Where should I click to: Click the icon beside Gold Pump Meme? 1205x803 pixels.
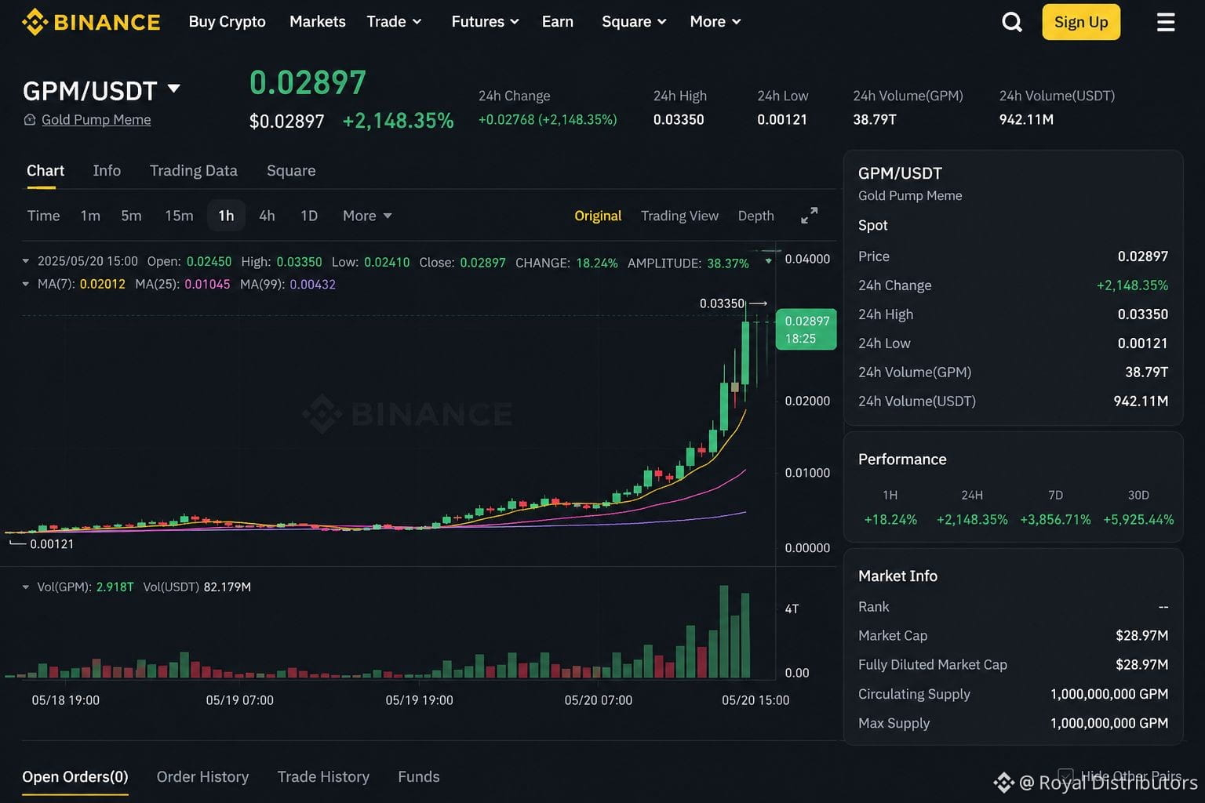30,120
